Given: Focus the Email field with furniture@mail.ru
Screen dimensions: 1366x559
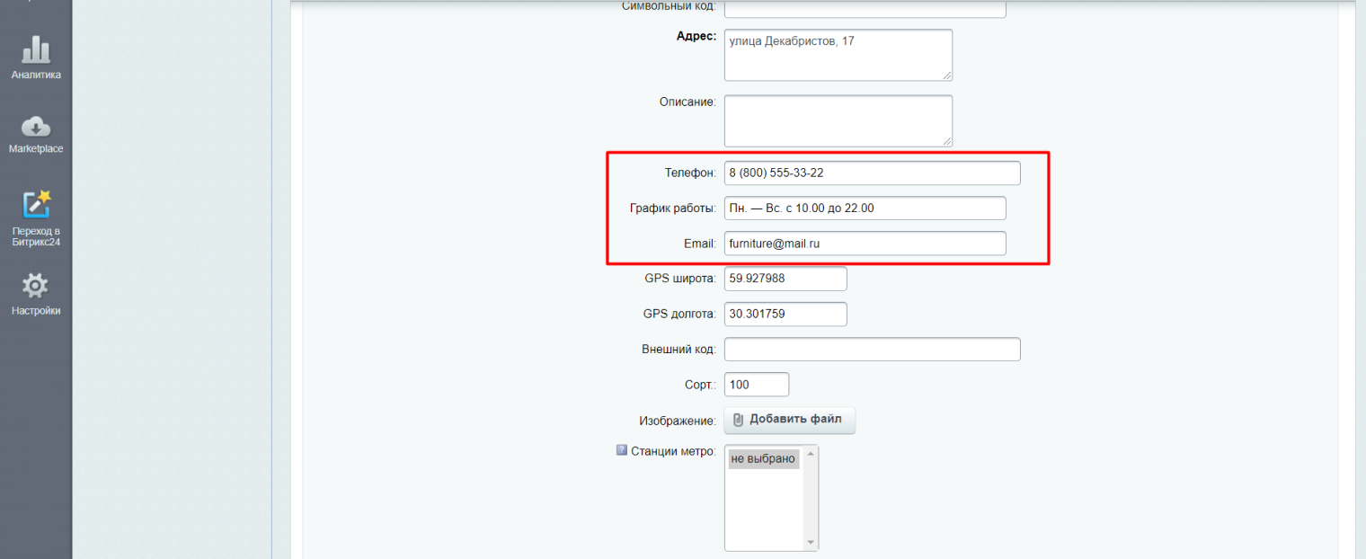Looking at the screenshot, I should (865, 244).
